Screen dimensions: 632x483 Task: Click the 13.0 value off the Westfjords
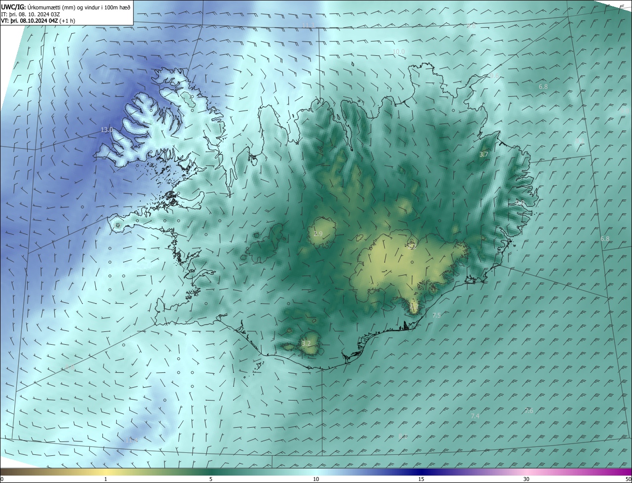tap(107, 130)
